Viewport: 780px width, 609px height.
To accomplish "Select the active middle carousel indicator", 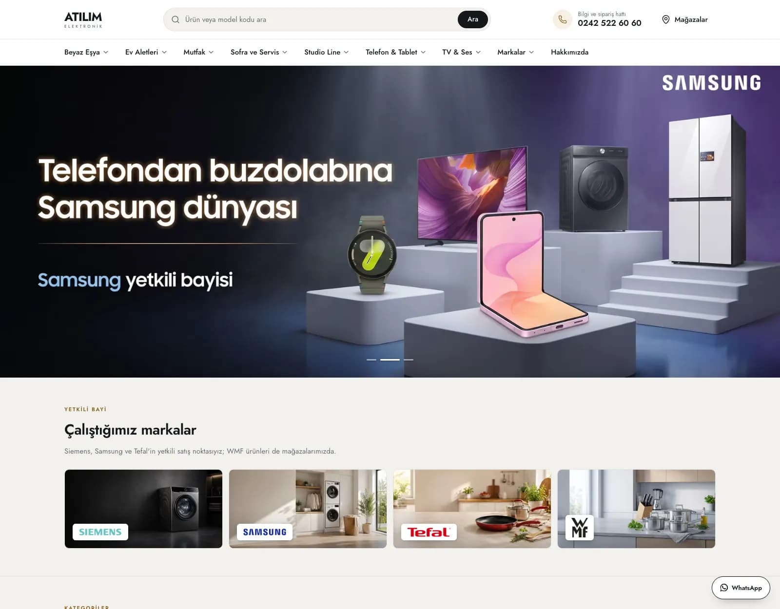I will tap(390, 360).
